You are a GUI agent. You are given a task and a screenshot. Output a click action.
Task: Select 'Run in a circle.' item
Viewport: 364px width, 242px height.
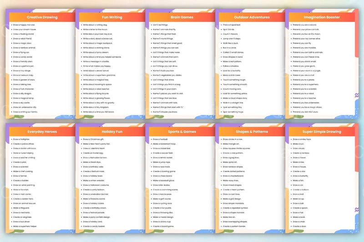pos(230,48)
